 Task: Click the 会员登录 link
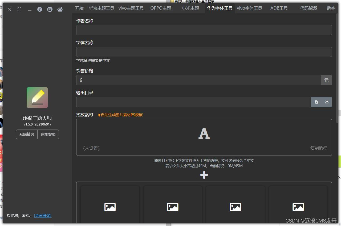(43, 216)
